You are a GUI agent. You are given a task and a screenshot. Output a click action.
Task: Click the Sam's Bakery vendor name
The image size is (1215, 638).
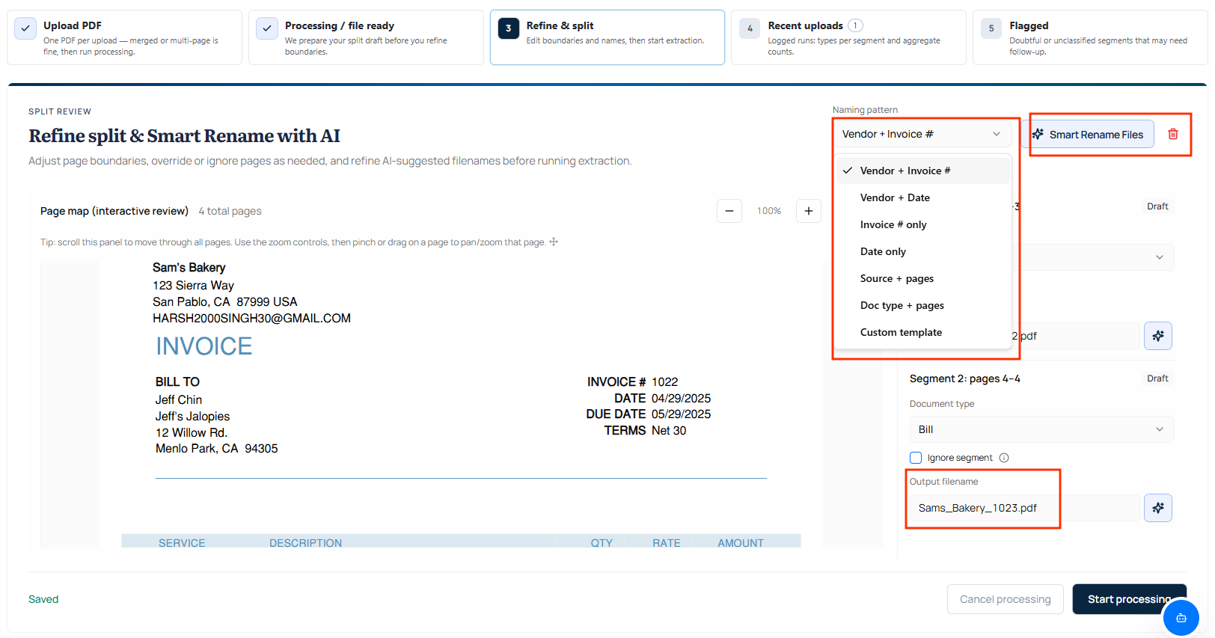coord(189,267)
